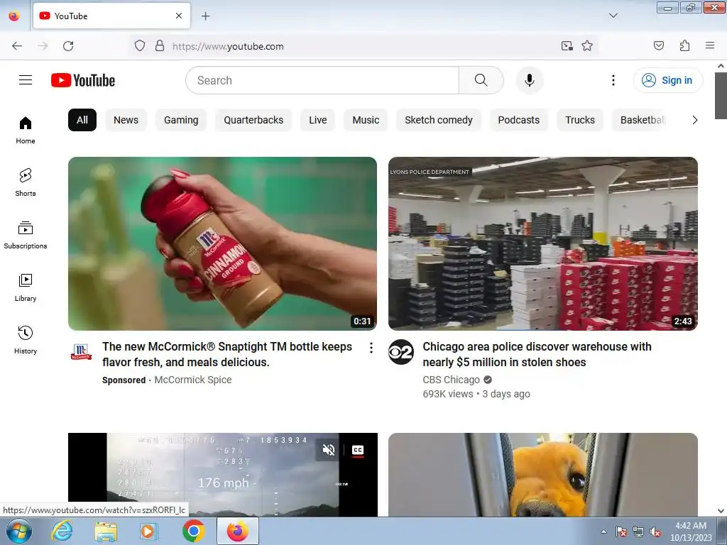727x545 pixels.
Task: Select the Sketch comedy chip
Action: (438, 120)
